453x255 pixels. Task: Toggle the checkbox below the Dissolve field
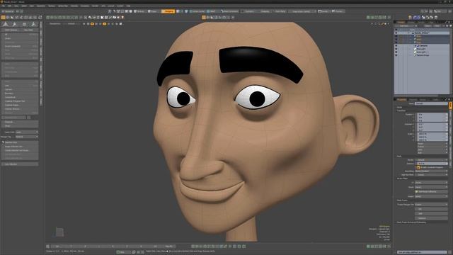point(418,167)
